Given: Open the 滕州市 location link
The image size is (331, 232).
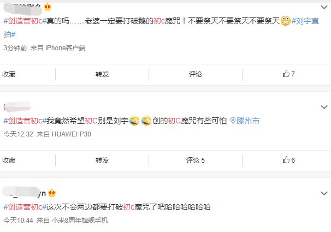Looking at the screenshot, I should pyautogui.click(x=248, y=121).
